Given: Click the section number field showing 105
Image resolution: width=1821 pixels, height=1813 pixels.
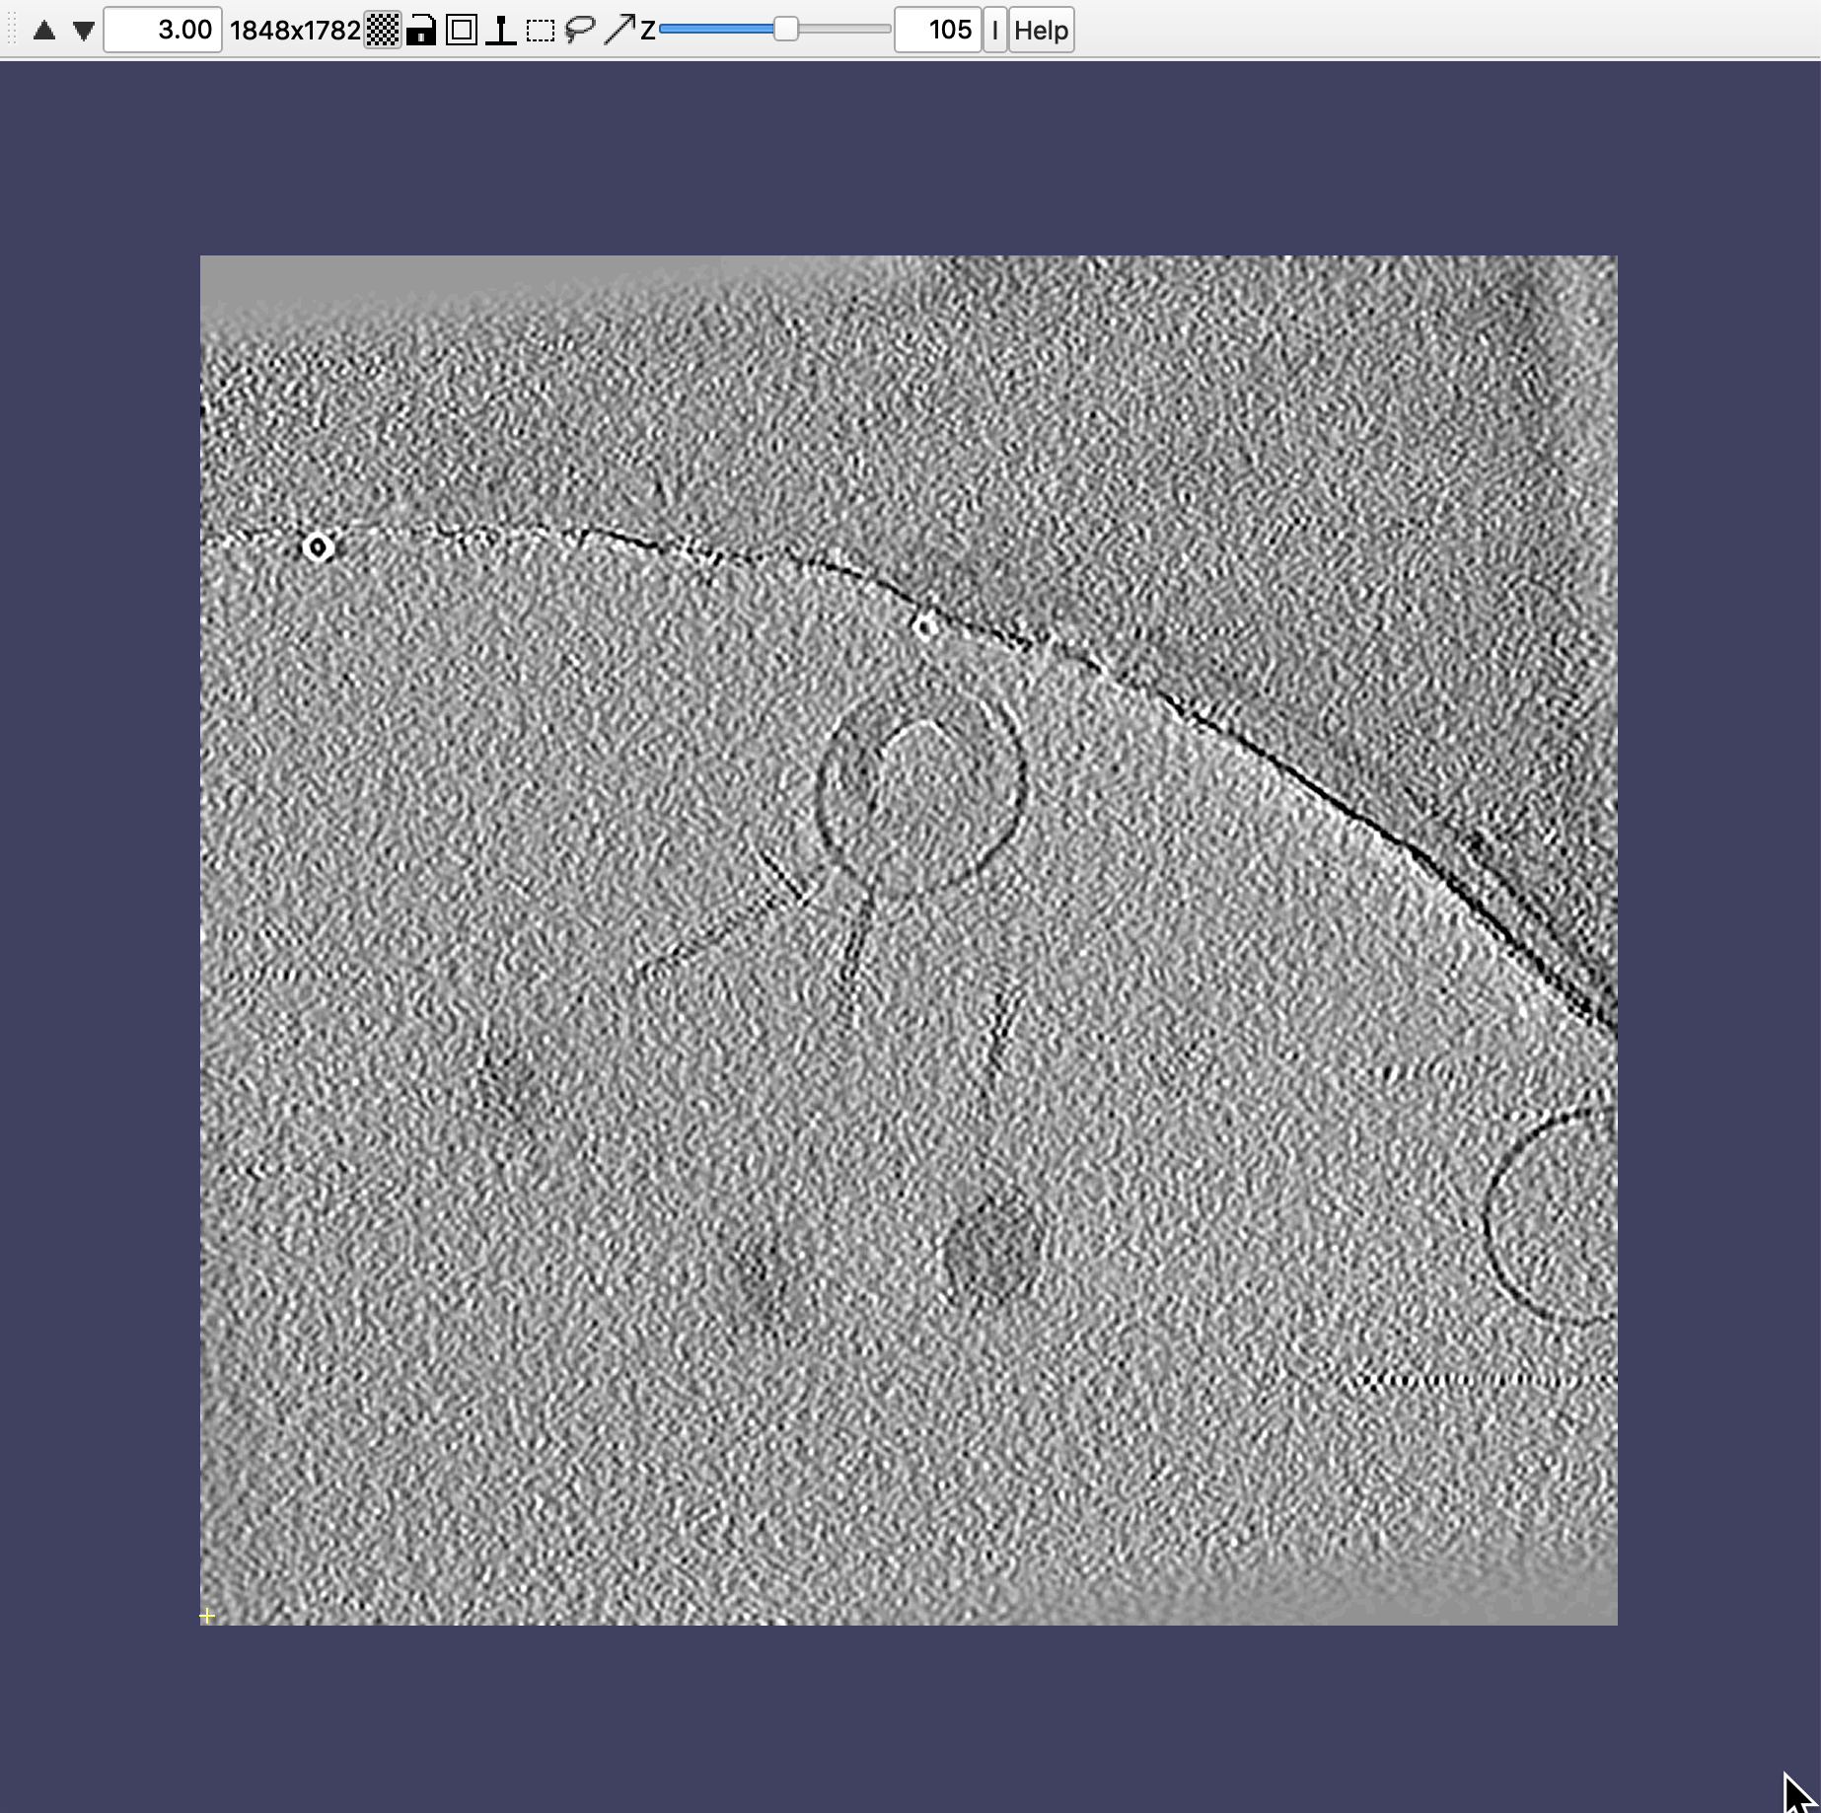Looking at the screenshot, I should [x=937, y=31].
